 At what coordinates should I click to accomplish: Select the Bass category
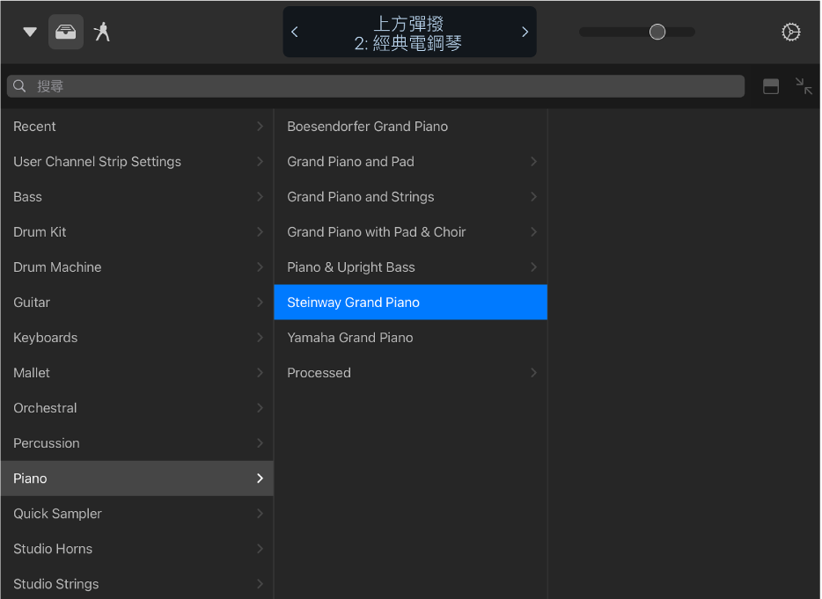137,196
